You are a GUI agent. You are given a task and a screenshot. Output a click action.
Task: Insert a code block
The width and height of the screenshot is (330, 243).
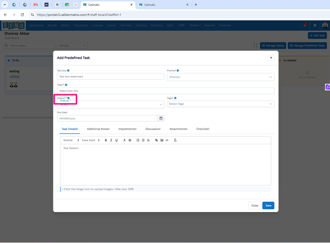pos(167,140)
